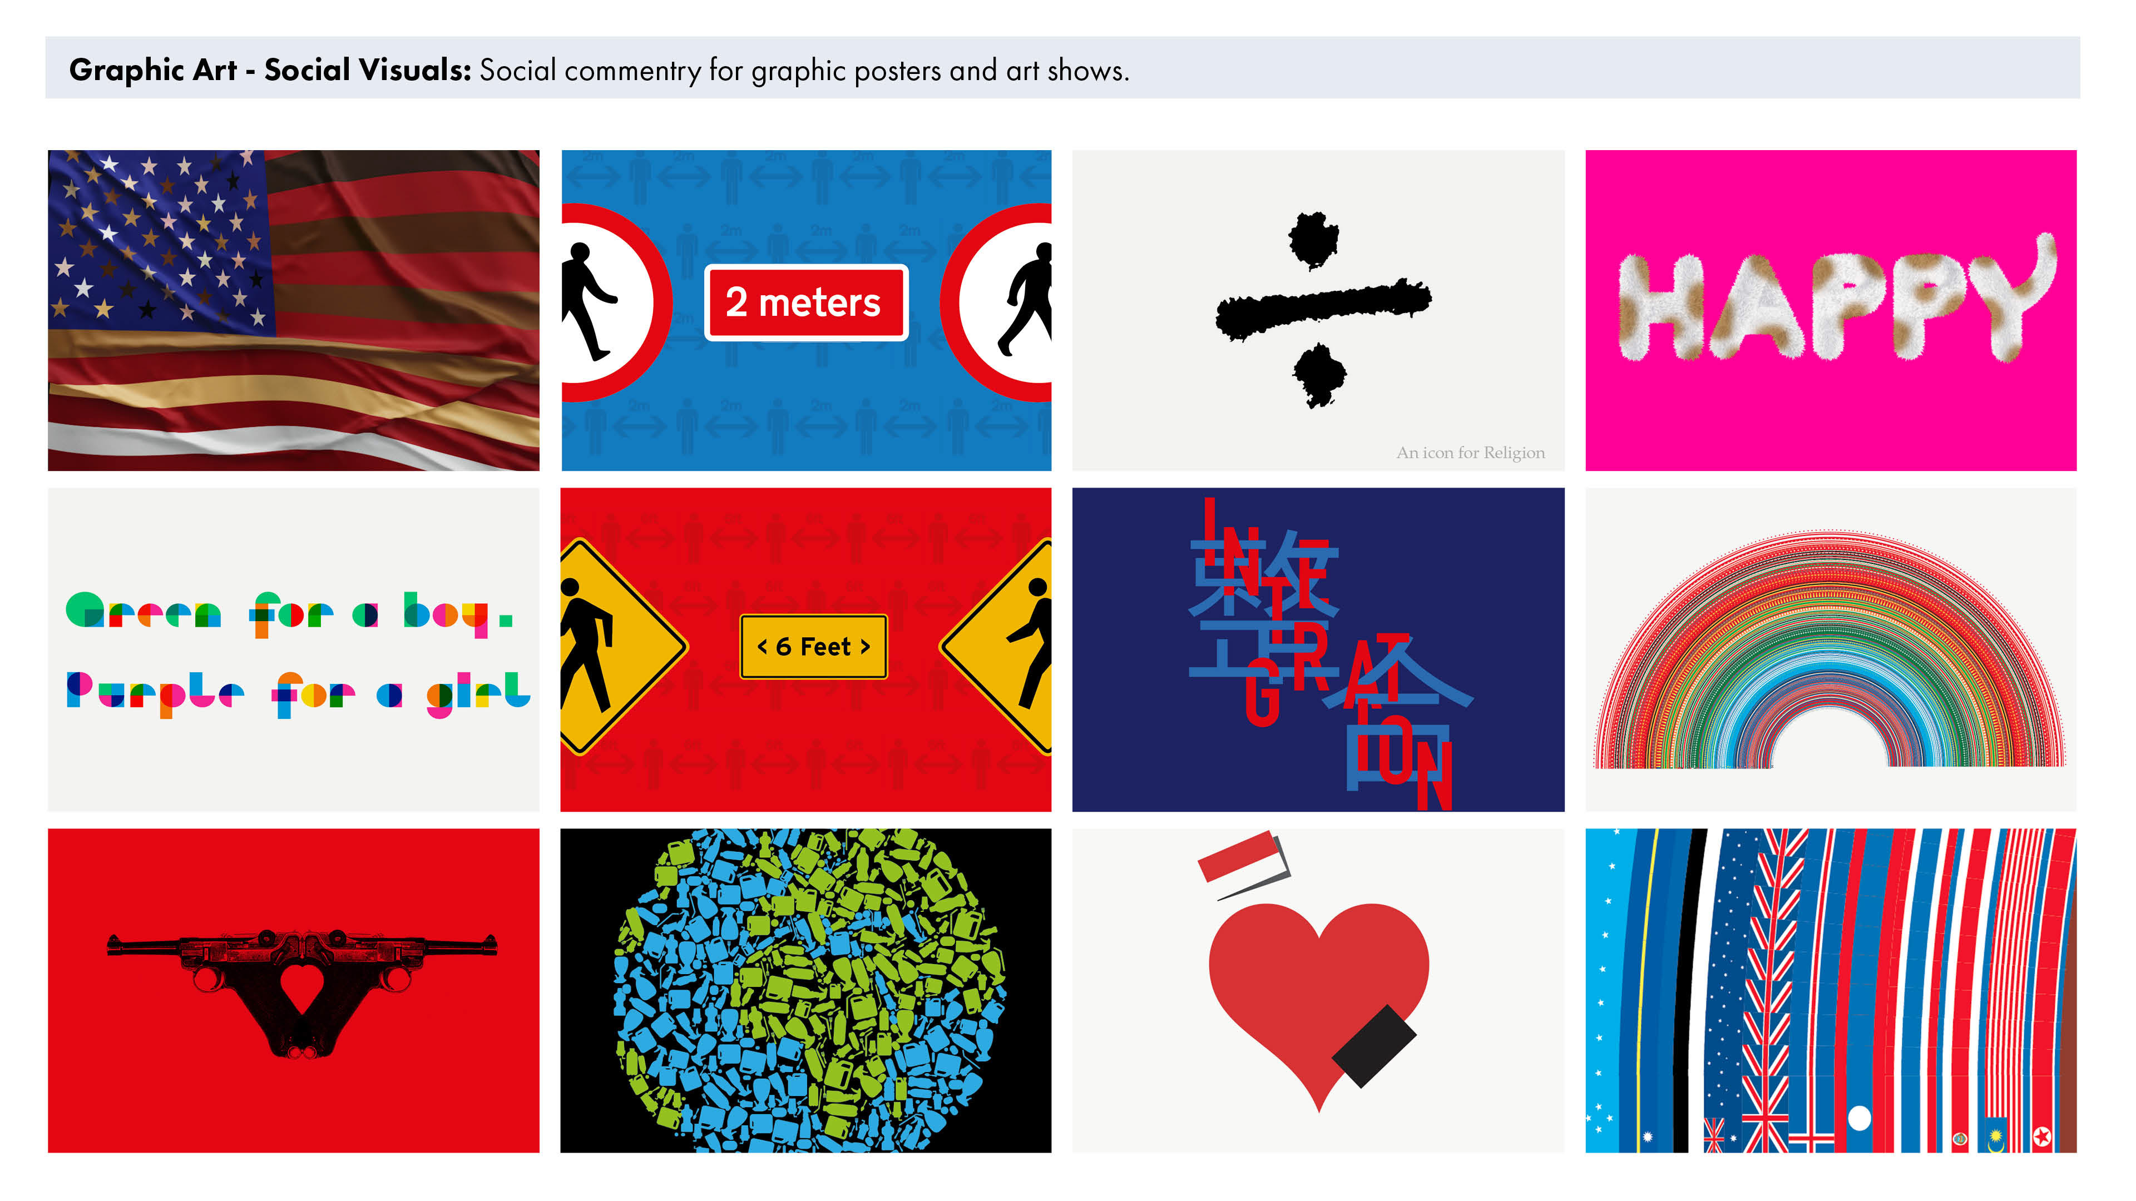Screen dimensions: 2136x1201
Task: Open the INTEGRATION bilingual poster
Action: [1318, 649]
